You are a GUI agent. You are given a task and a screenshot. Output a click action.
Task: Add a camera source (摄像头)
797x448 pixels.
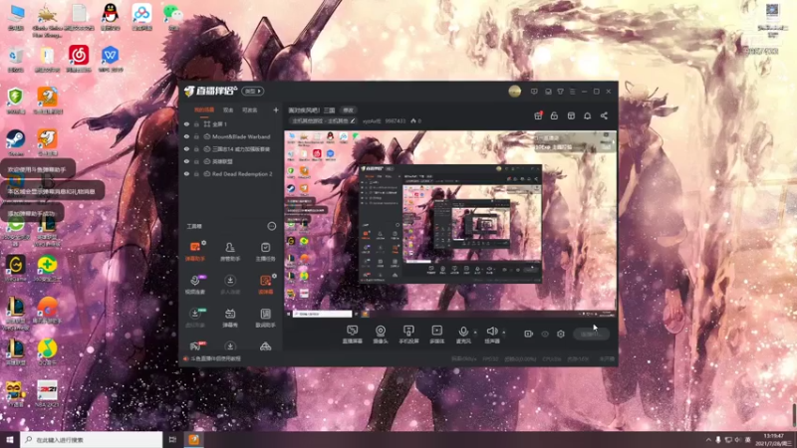click(381, 335)
